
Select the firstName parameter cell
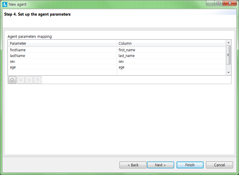62,50
